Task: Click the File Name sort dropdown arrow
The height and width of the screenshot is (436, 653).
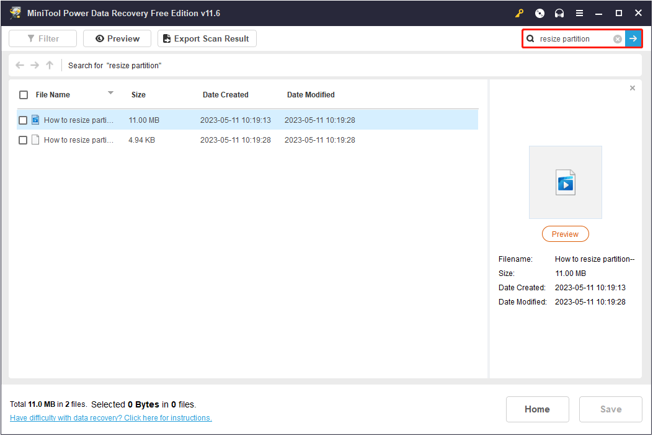Action: tap(110, 93)
